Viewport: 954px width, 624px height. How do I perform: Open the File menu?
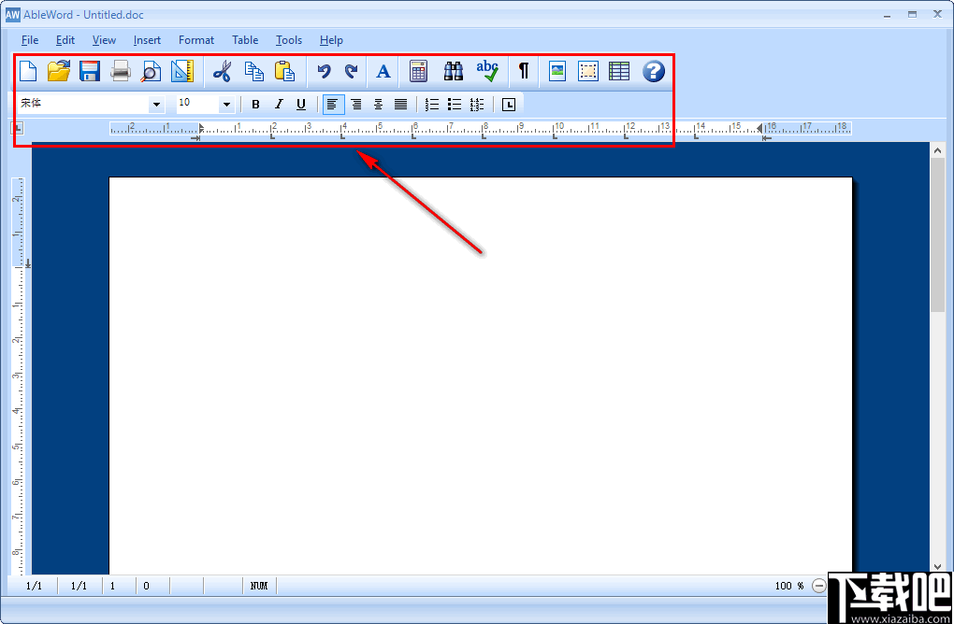(x=30, y=40)
